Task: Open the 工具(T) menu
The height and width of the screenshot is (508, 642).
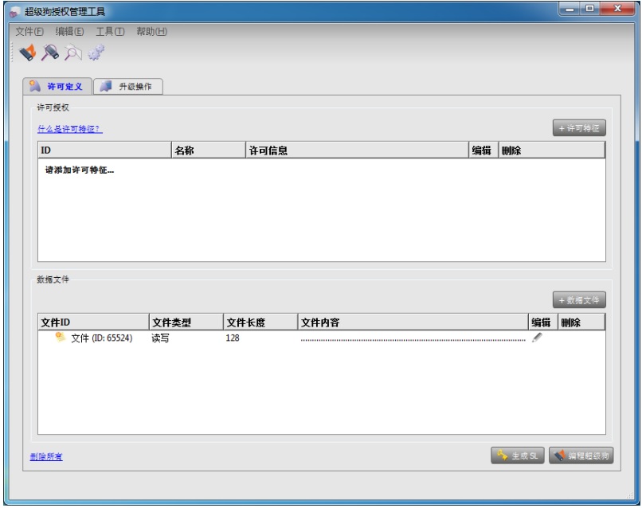Action: pyautogui.click(x=110, y=31)
